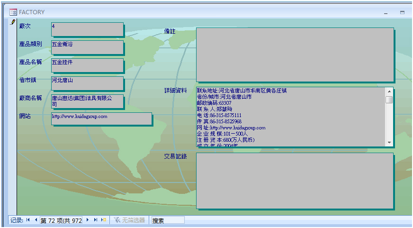Click the 注册资本 680万人民币 line
Screen dimensions: 413x228
click(x=226, y=140)
